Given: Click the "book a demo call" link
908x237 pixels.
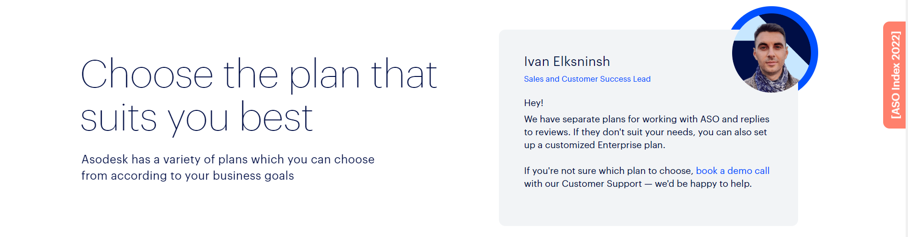Looking at the screenshot, I should point(732,171).
